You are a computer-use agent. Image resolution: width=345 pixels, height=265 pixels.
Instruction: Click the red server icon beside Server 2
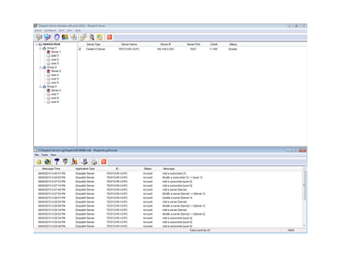(x=48, y=71)
